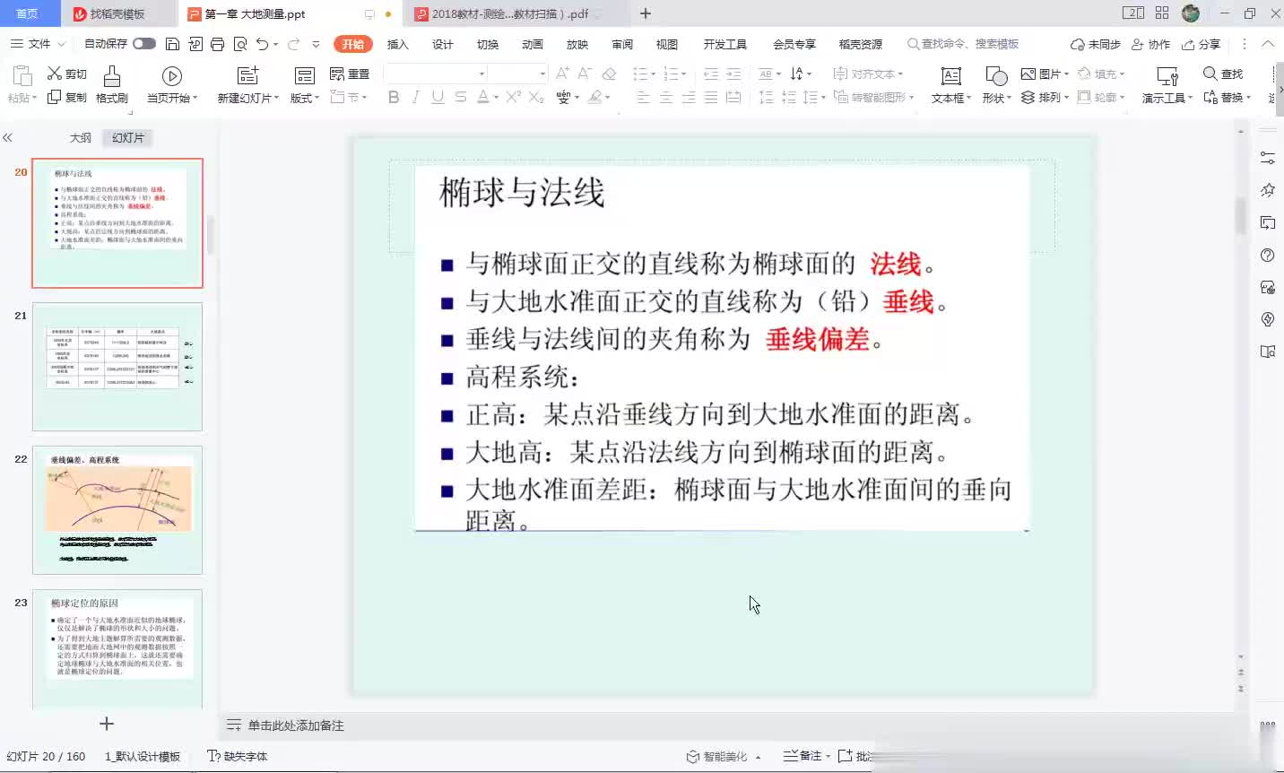Click the Text Box (文本框) tool
Screen dimensions: 1284x773
point(950,76)
